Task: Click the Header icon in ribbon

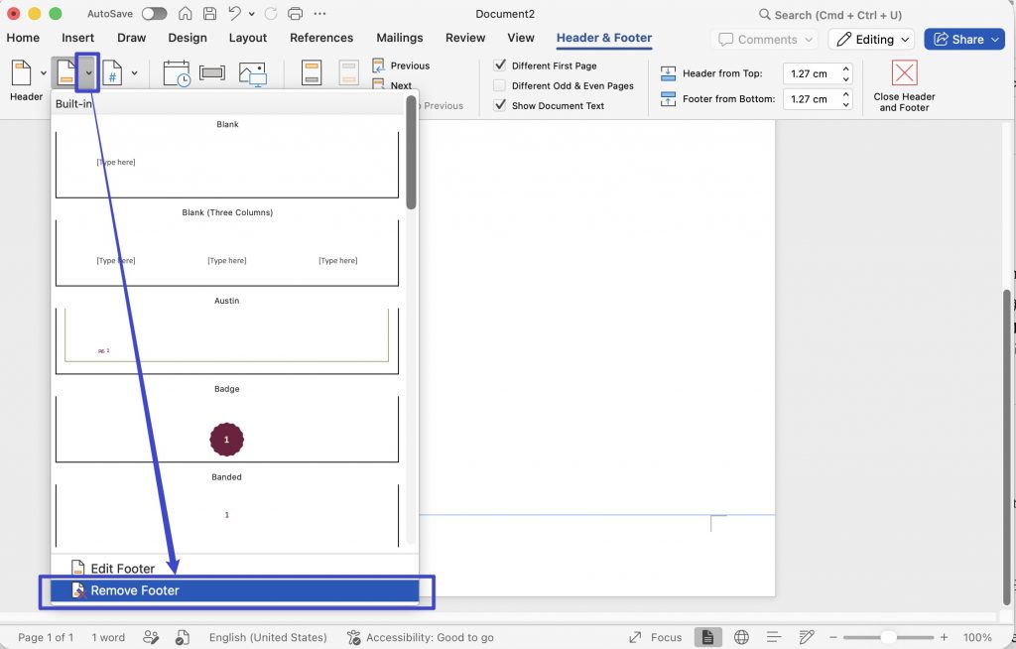Action: 22,72
